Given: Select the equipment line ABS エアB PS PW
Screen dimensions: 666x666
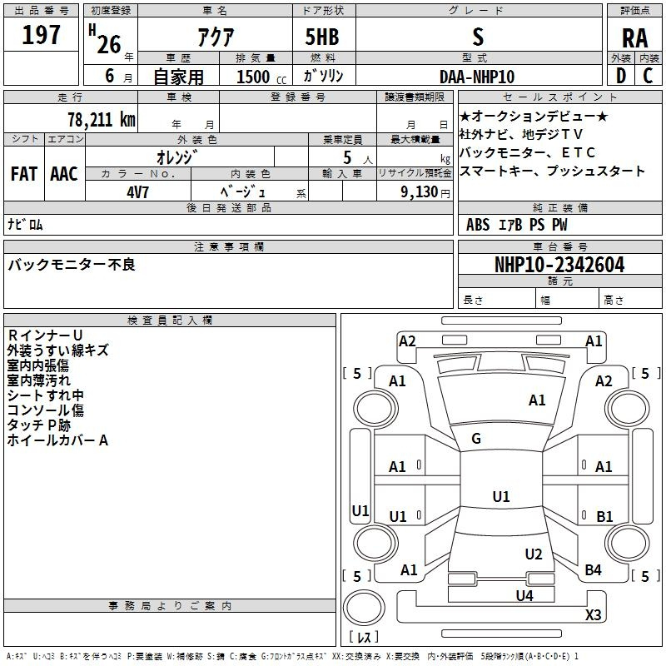Looking at the screenshot, I should (x=516, y=225).
